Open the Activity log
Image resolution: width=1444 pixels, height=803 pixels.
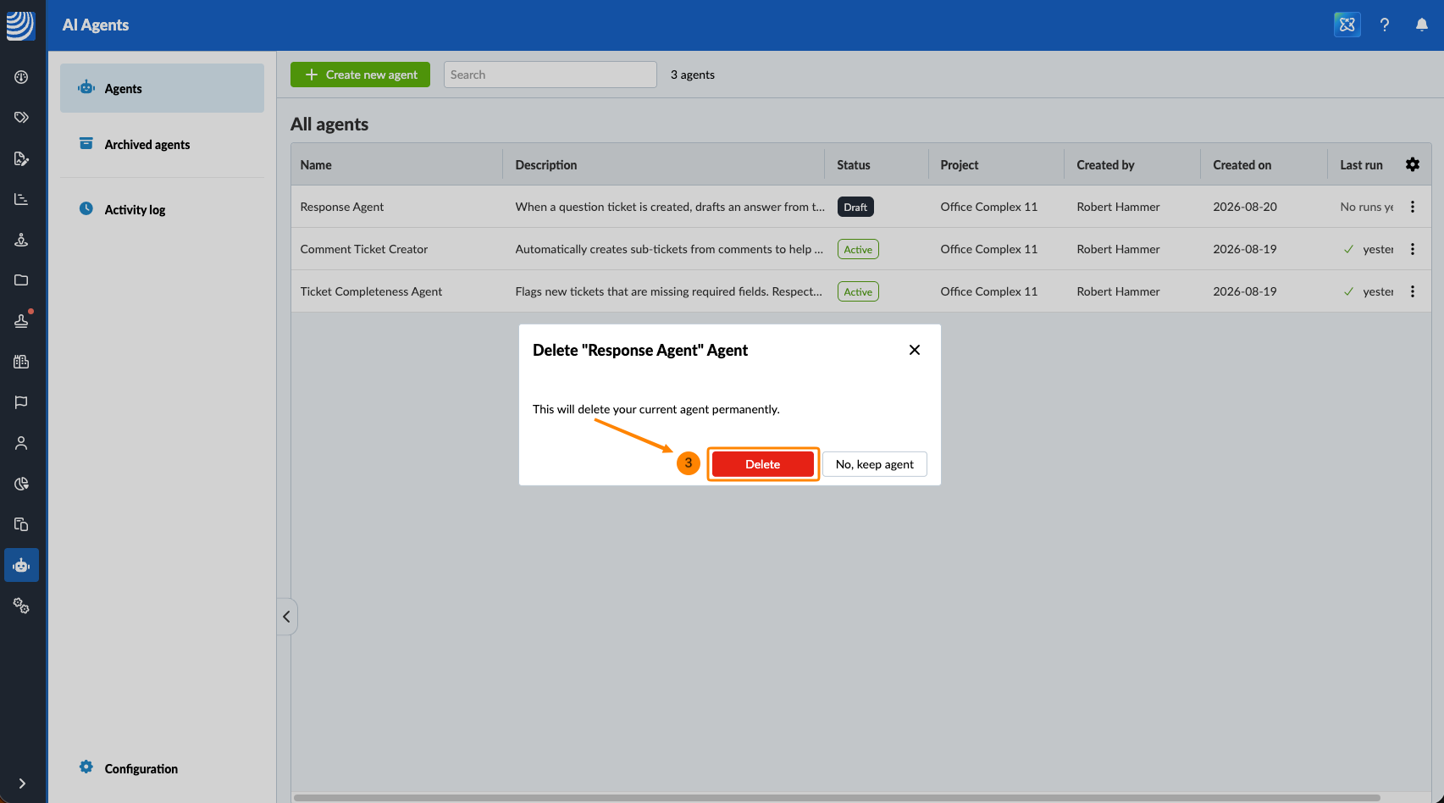coord(162,209)
